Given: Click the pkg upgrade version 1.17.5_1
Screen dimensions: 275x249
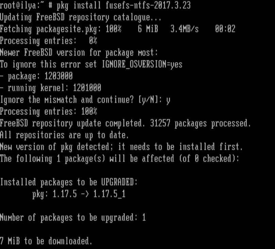Looking at the screenshot, I should [x=109, y=194].
